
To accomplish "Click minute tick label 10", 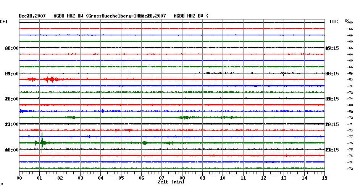I will click(223, 178).
